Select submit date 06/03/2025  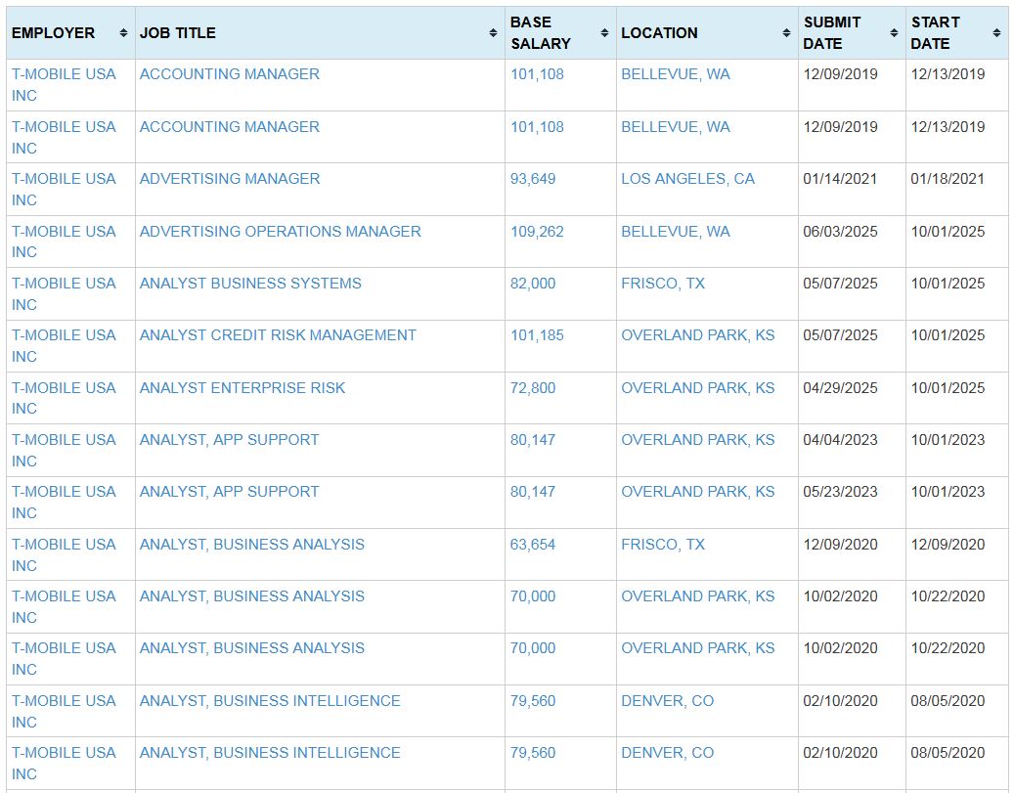click(x=840, y=232)
